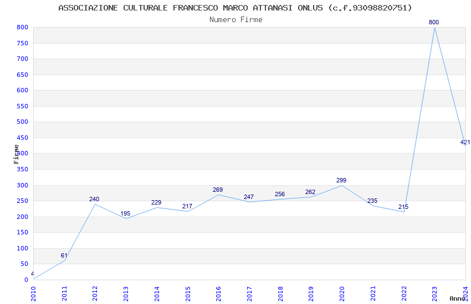471x304 pixels.
Task: Click the 2011 x-axis year label
Action: (x=64, y=293)
